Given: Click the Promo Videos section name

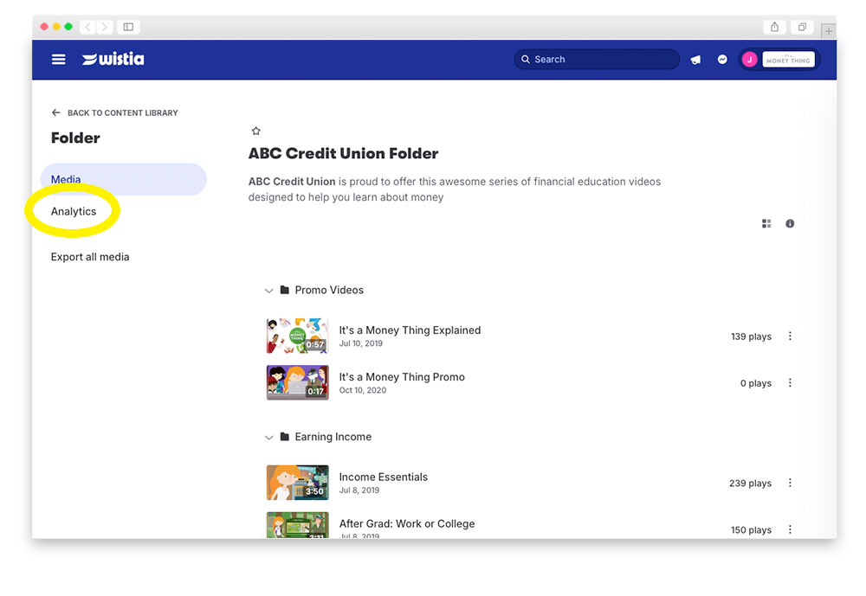Looking at the screenshot, I should (329, 290).
